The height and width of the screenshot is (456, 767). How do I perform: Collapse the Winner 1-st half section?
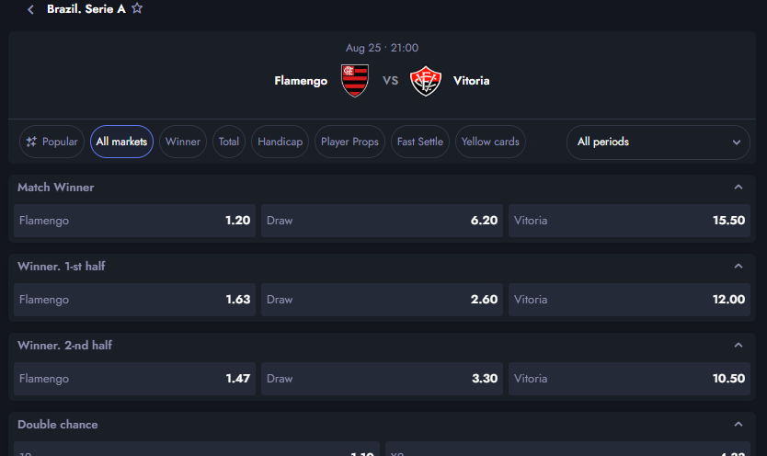[738, 267]
